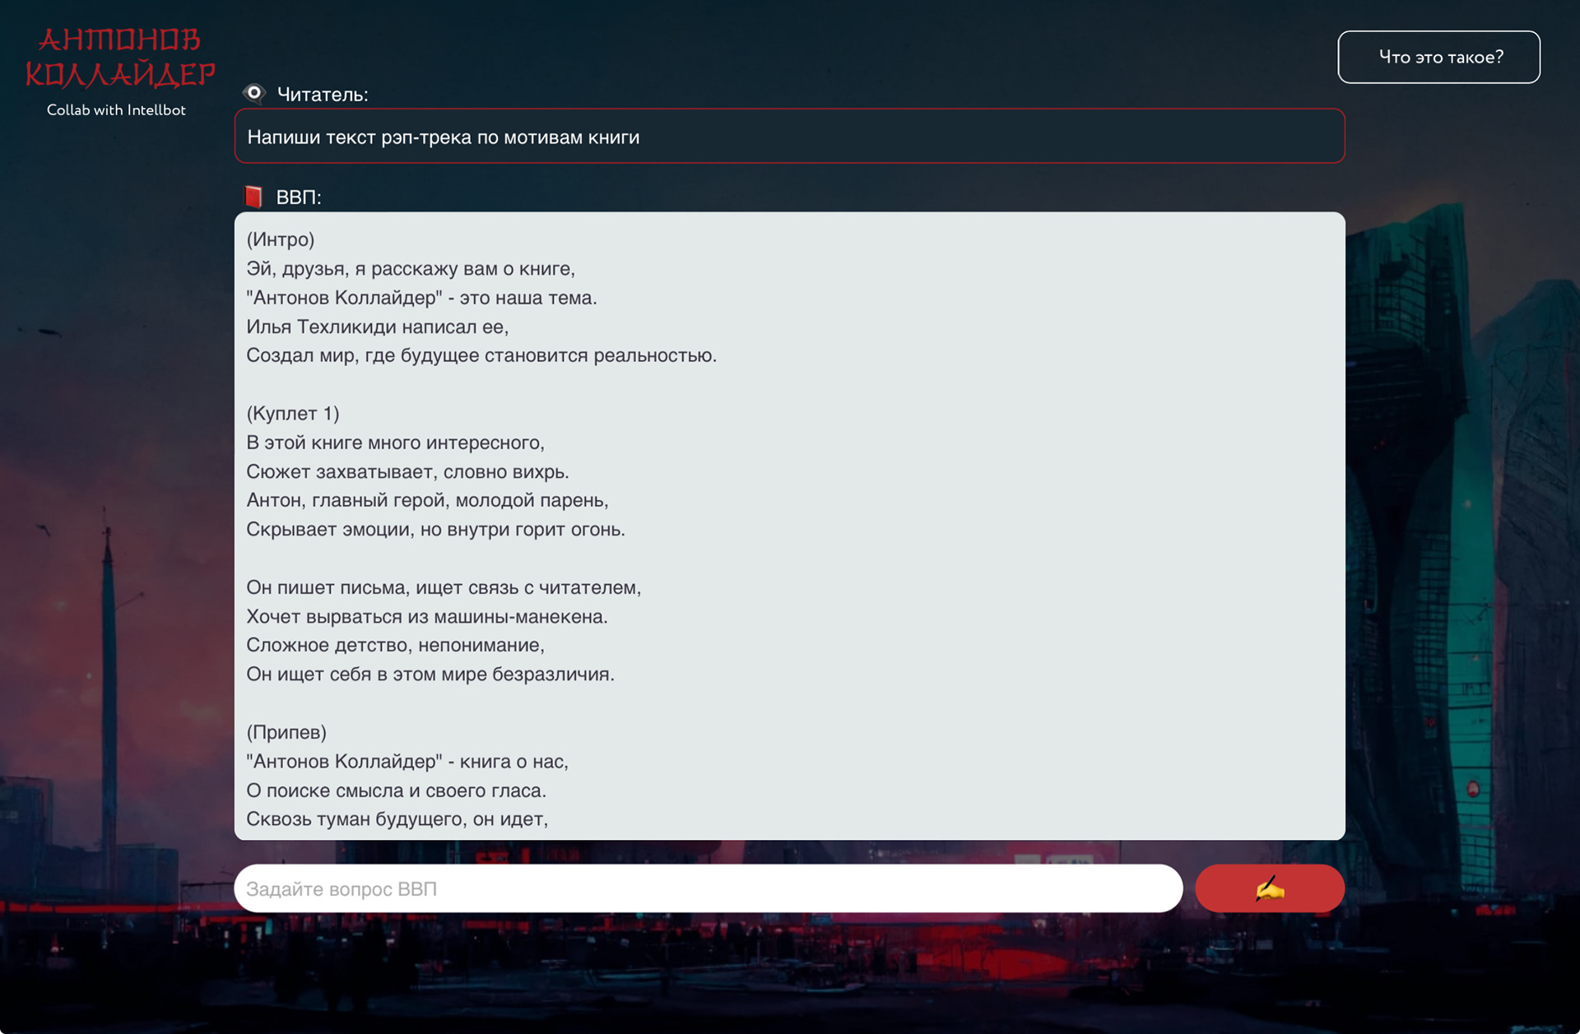Image resolution: width=1580 pixels, height=1034 pixels.
Task: Click the line "В этой книге много интересного,"
Action: click(396, 443)
